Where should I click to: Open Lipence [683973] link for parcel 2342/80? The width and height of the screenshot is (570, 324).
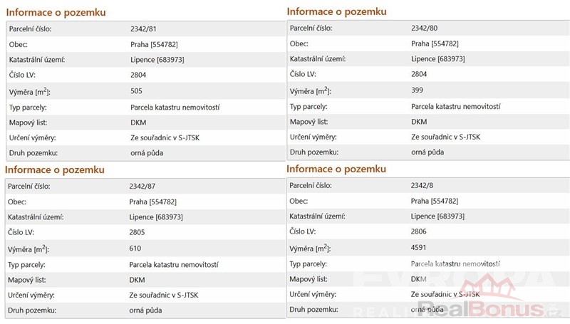pos(438,58)
